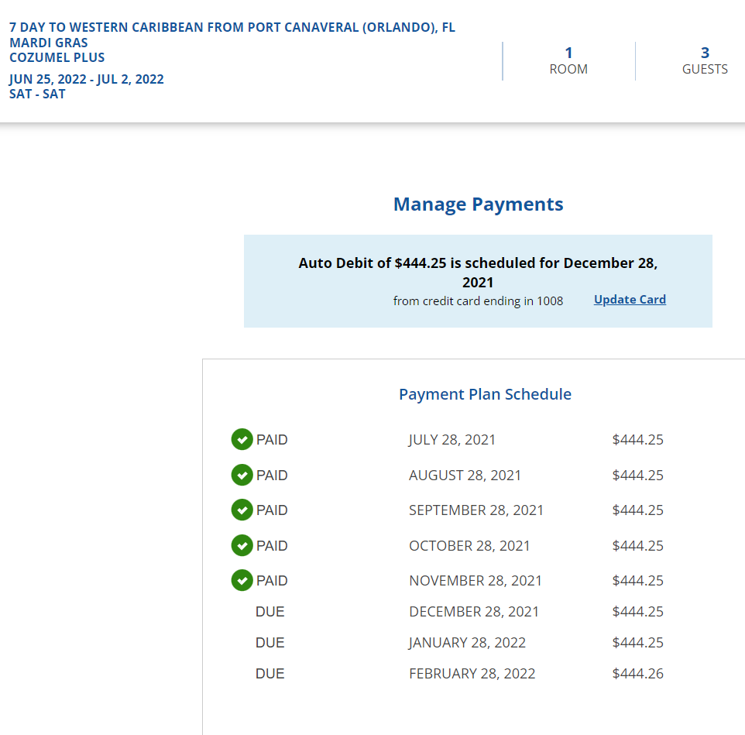Image resolution: width=745 pixels, height=735 pixels.
Task: Click the 3 Guests summary
Action: (705, 61)
